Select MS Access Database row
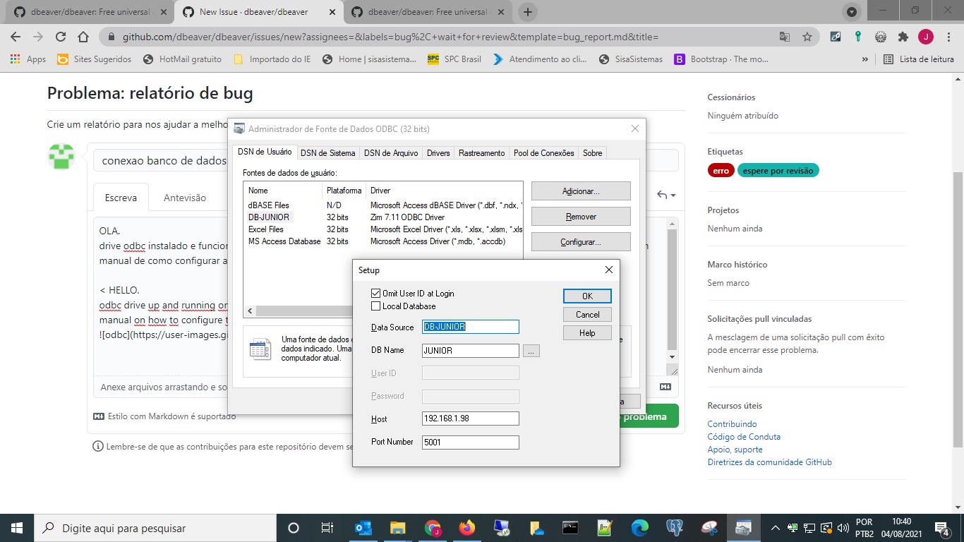This screenshot has width=964, height=542. point(382,241)
